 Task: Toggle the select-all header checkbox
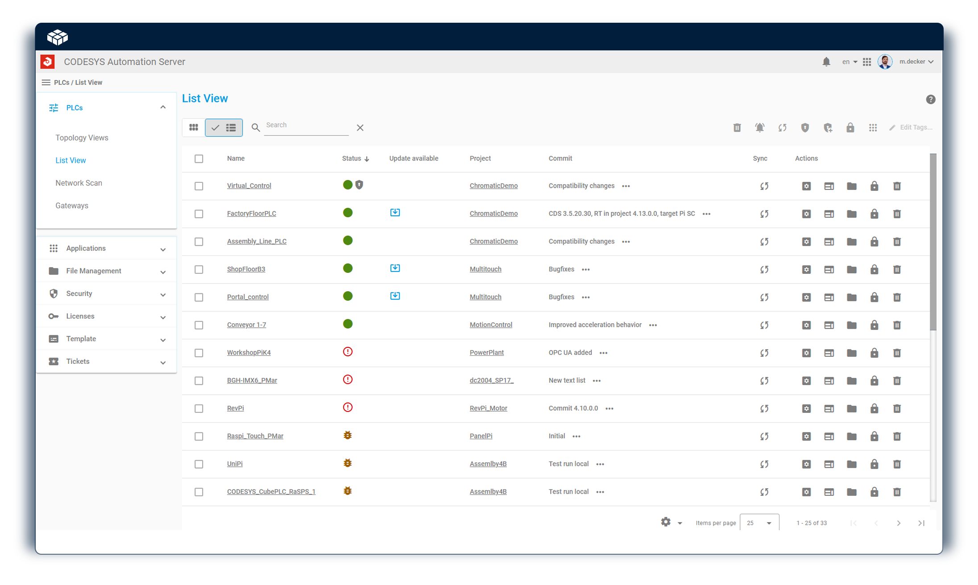point(199,159)
